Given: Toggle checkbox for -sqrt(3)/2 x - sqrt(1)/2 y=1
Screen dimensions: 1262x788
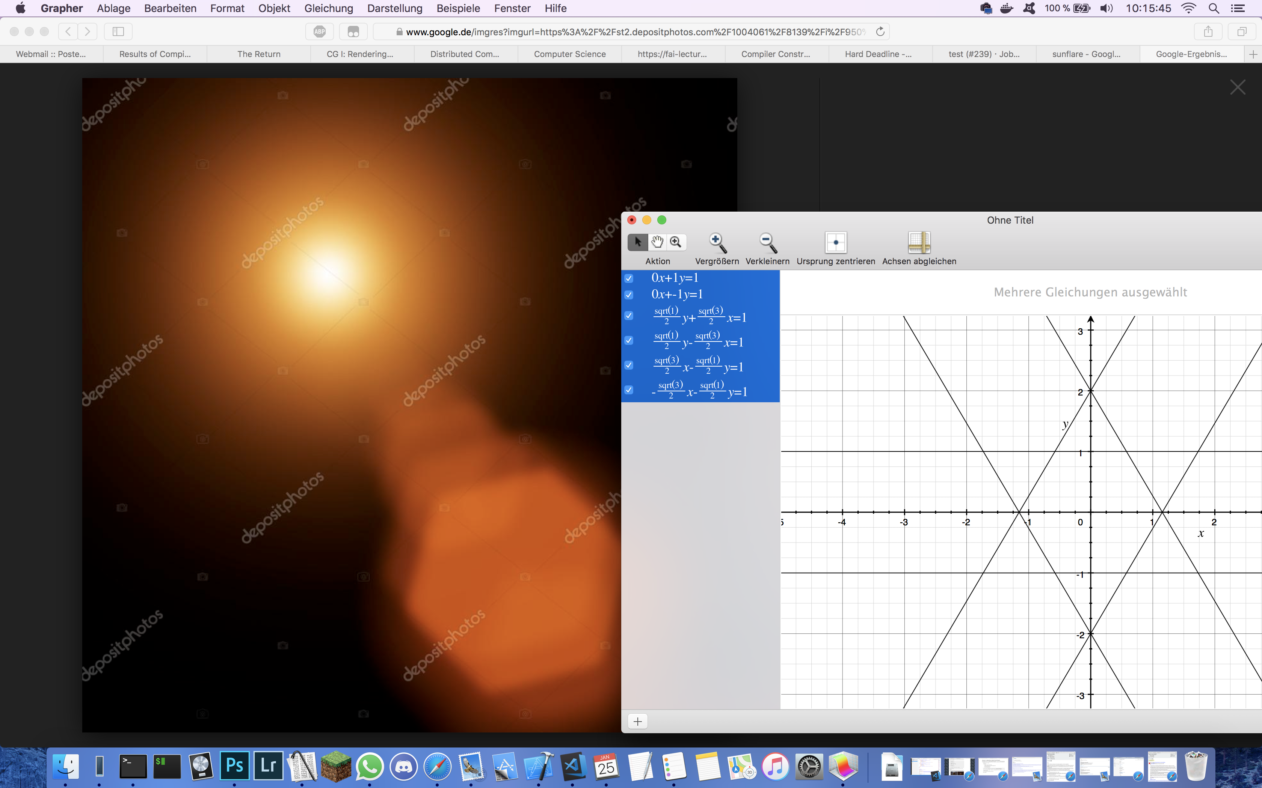Looking at the screenshot, I should tap(629, 390).
